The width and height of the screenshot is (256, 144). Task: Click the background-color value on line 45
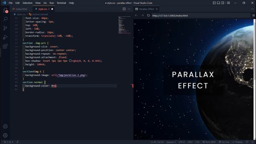point(54,86)
